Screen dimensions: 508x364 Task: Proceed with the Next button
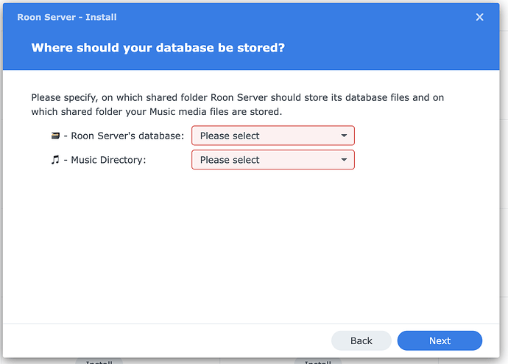tap(440, 340)
